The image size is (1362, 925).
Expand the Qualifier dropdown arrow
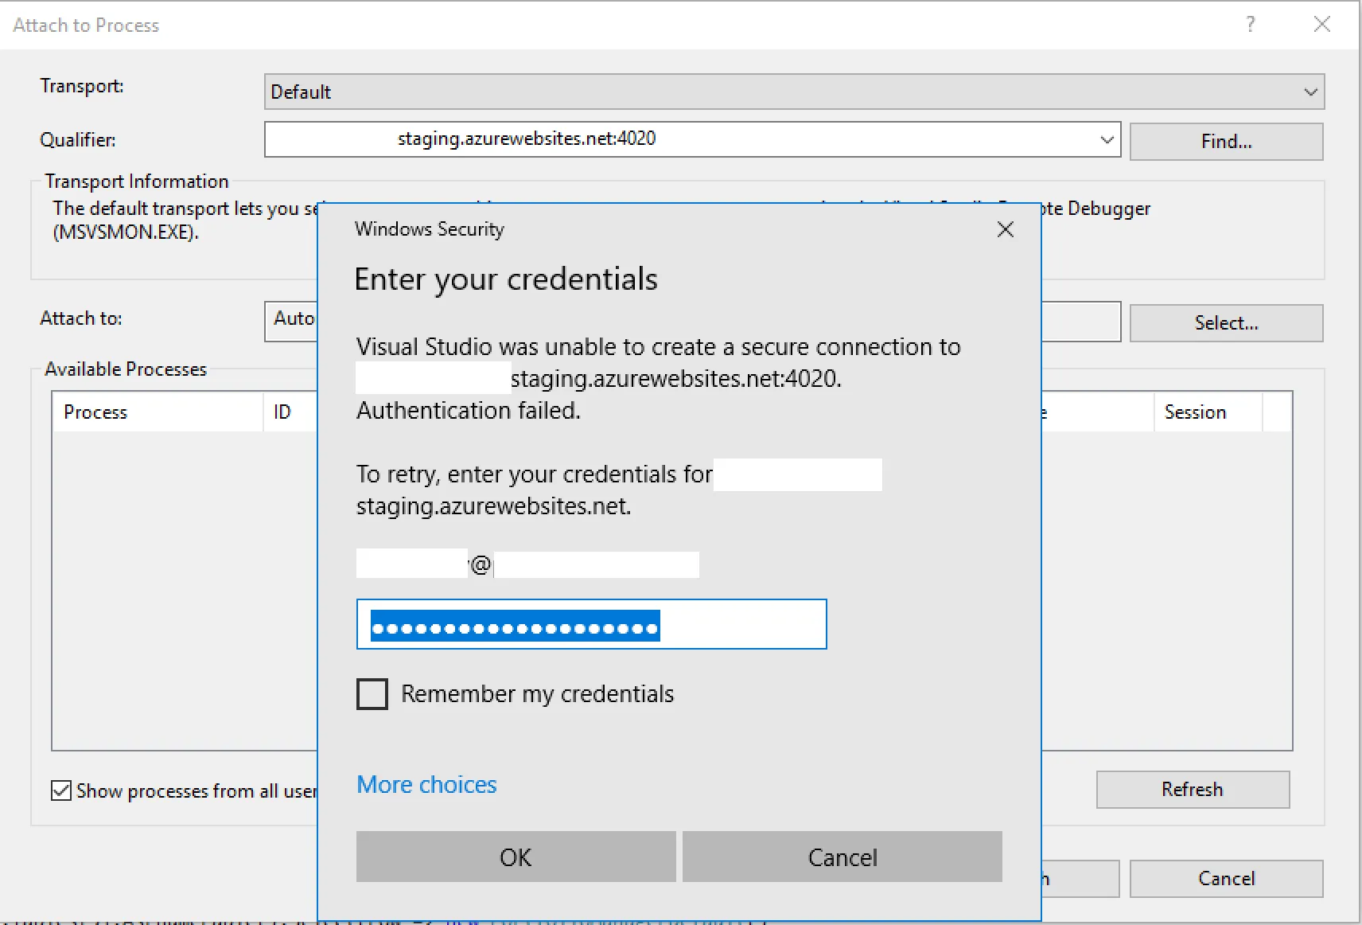(1107, 139)
